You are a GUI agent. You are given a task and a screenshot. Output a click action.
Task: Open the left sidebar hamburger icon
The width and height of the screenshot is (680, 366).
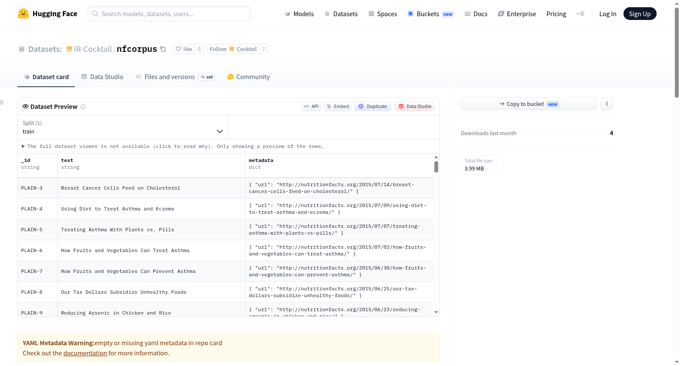coord(2,102)
